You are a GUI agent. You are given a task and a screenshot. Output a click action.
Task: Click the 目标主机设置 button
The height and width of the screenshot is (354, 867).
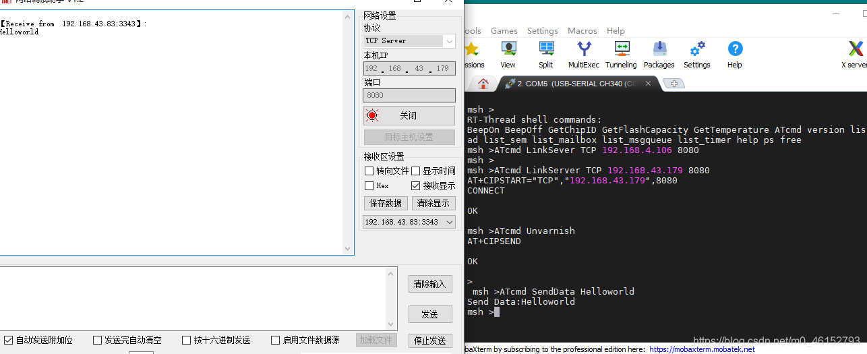pos(409,137)
